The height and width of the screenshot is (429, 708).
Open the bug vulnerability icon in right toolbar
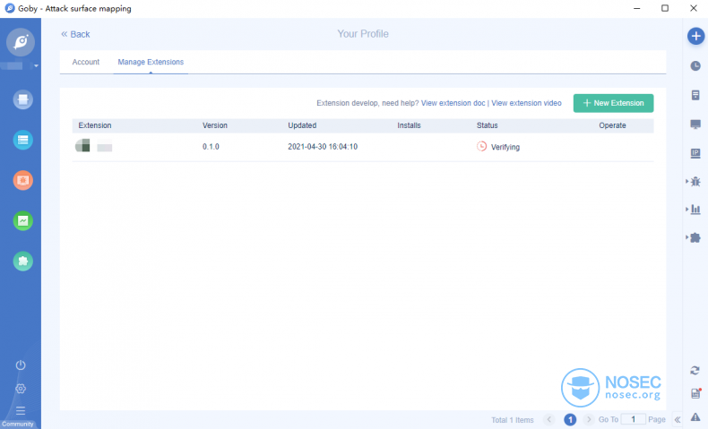[x=695, y=181]
